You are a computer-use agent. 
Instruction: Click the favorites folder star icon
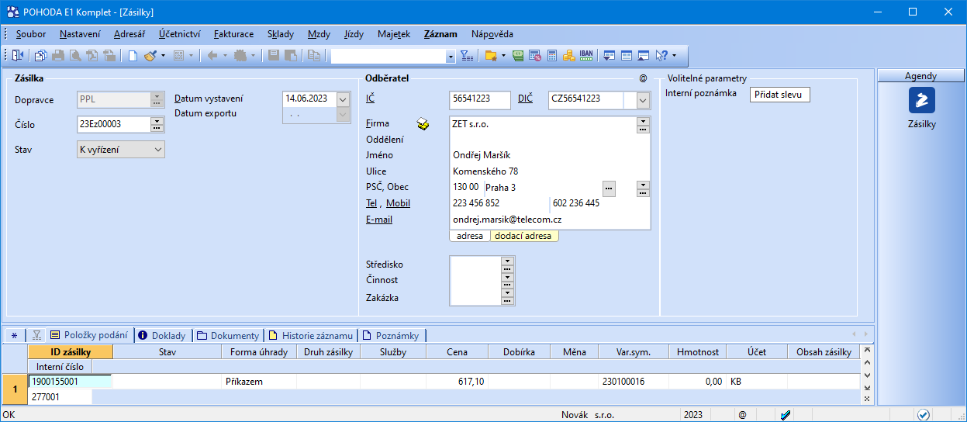click(490, 55)
